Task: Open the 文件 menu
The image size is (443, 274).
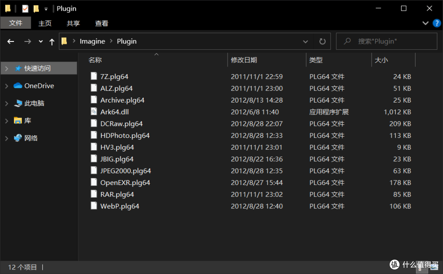Action: (16, 23)
